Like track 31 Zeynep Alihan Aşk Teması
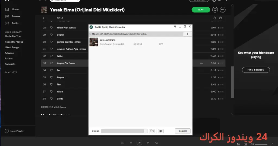Screen dimensions: 278x146 click(x=51, y=49)
